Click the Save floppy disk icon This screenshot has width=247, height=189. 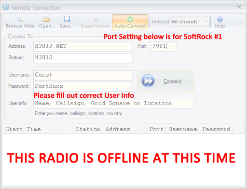tap(67, 19)
